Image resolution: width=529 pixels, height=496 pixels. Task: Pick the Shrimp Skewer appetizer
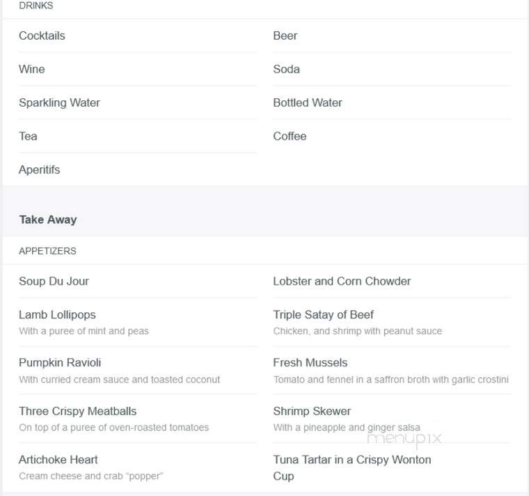(x=312, y=411)
